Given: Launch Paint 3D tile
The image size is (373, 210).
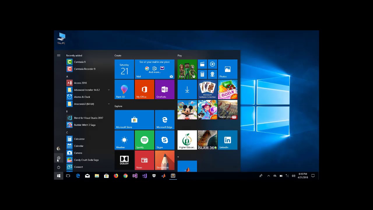Looking at the screenshot, I should coord(124,90).
